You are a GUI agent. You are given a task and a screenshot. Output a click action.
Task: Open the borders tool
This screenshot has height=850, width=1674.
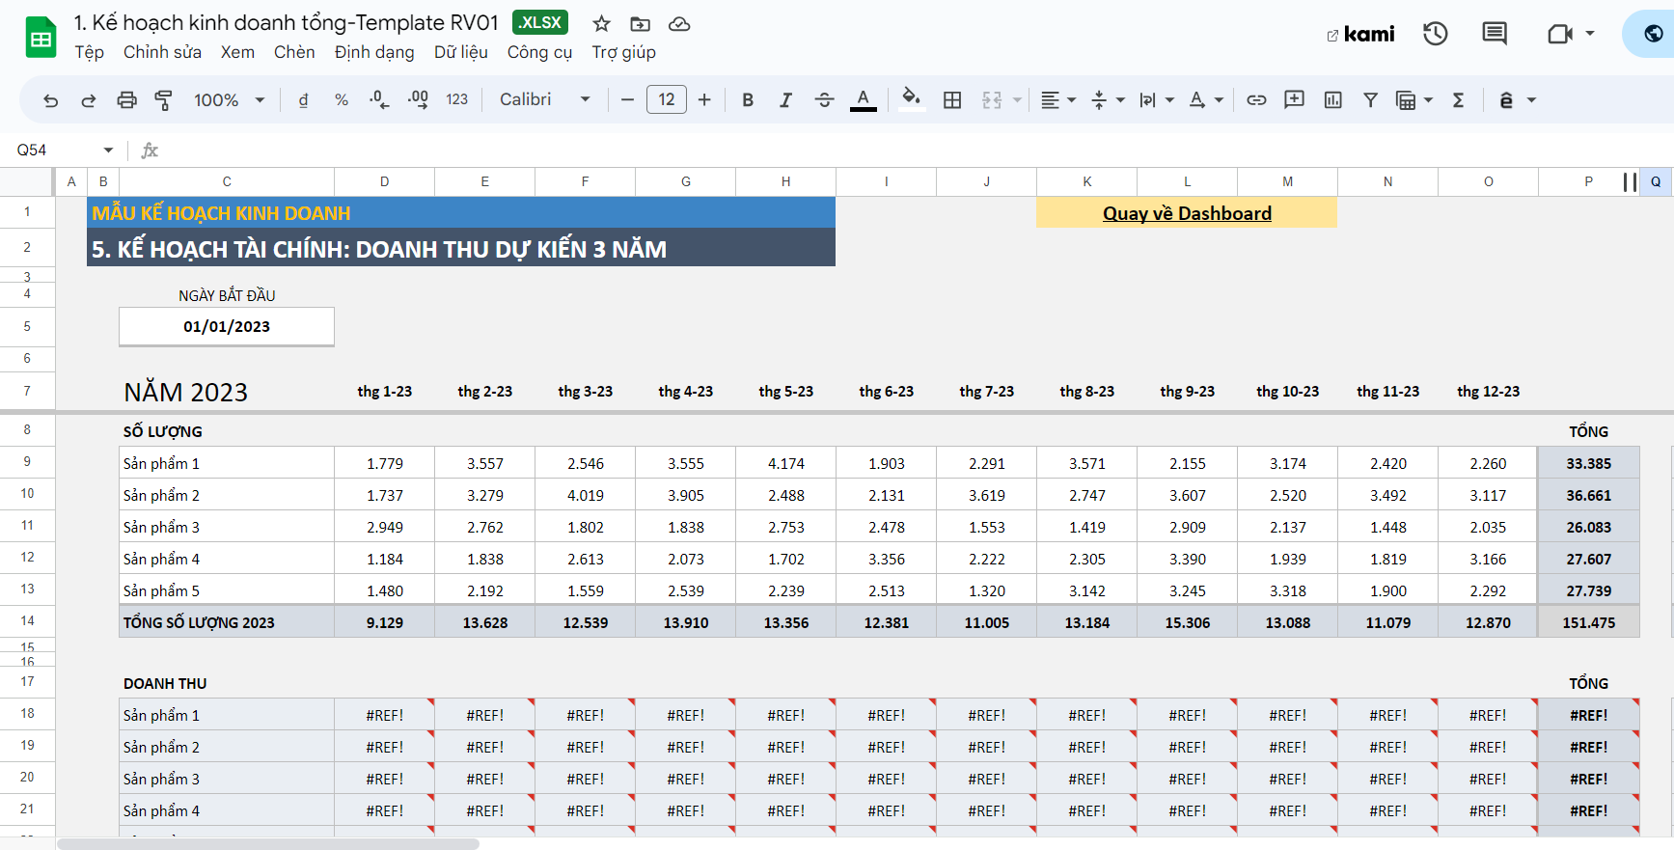952,100
